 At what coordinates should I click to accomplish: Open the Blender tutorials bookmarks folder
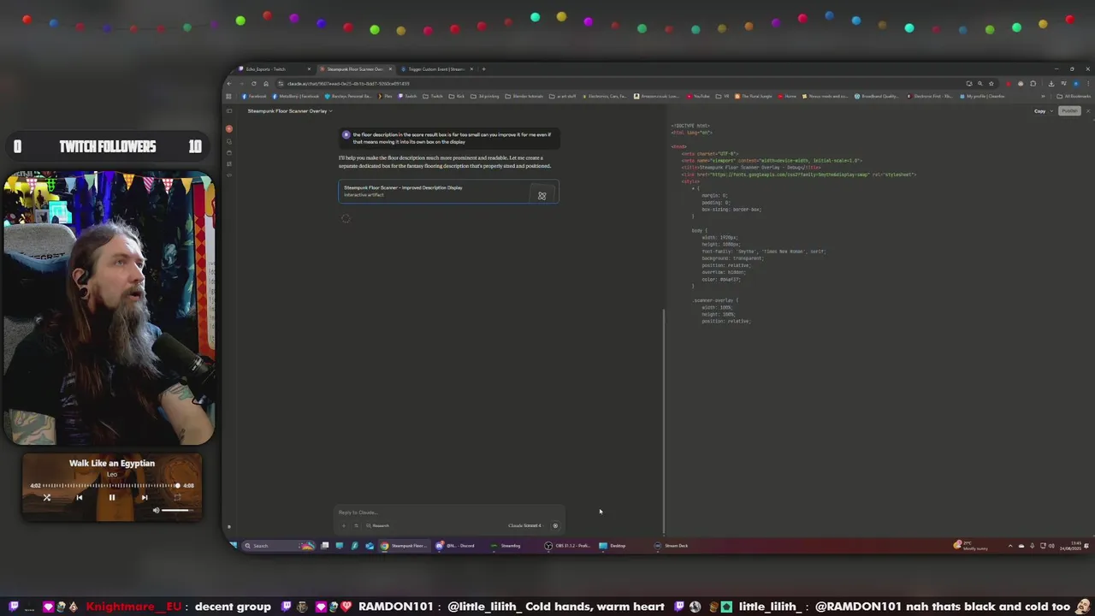click(524, 96)
